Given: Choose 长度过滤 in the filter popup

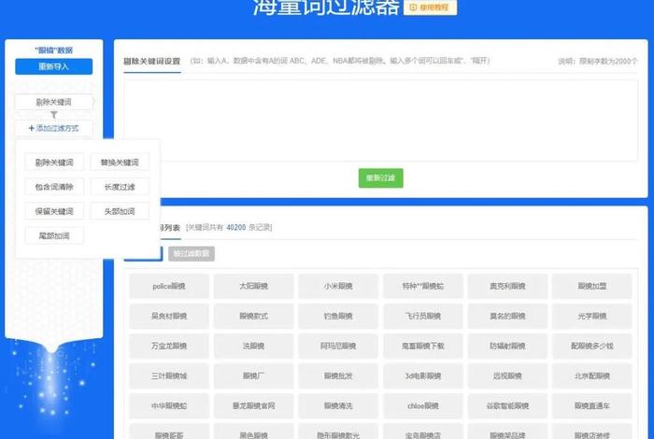Looking at the screenshot, I should 120,187.
